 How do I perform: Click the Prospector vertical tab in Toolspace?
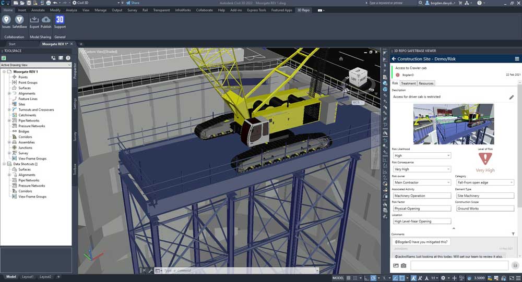75,71
